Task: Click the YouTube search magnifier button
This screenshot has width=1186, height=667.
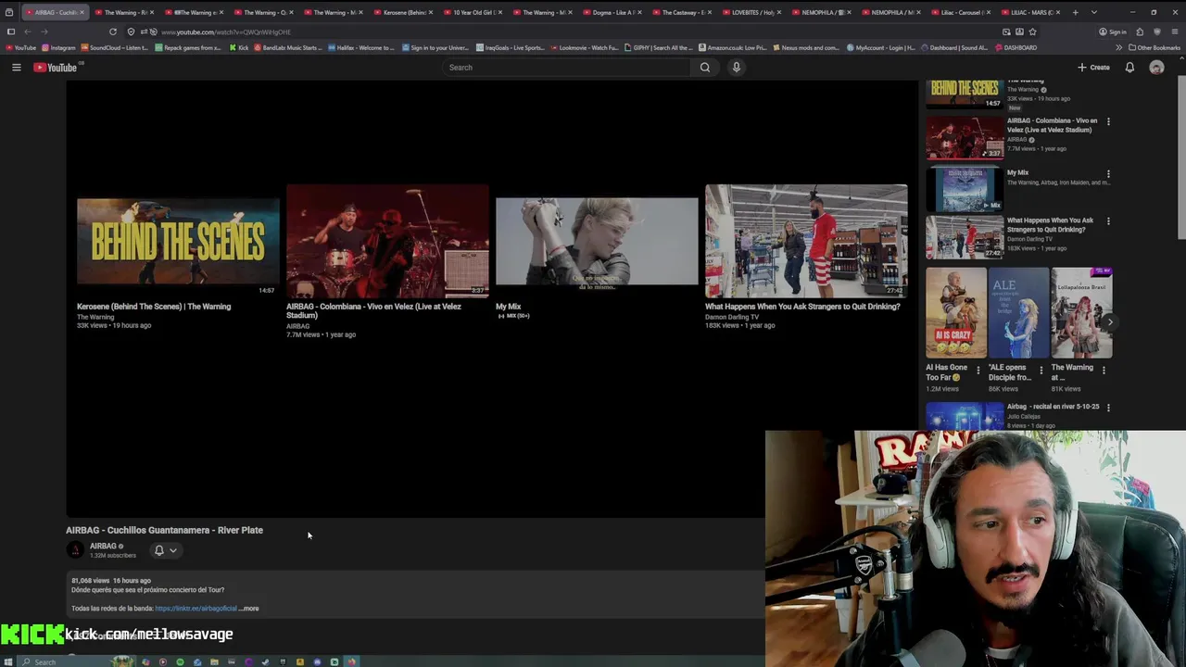Action: tap(705, 68)
